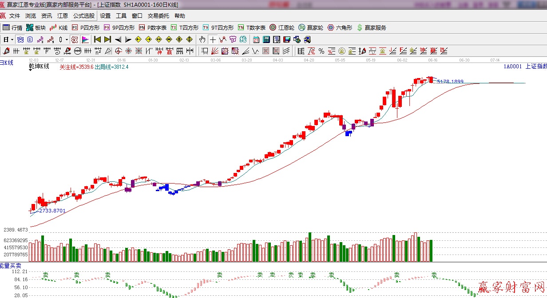Expand the 日 period dropdown arrow
The width and height of the screenshot is (547, 298).
click(12, 39)
